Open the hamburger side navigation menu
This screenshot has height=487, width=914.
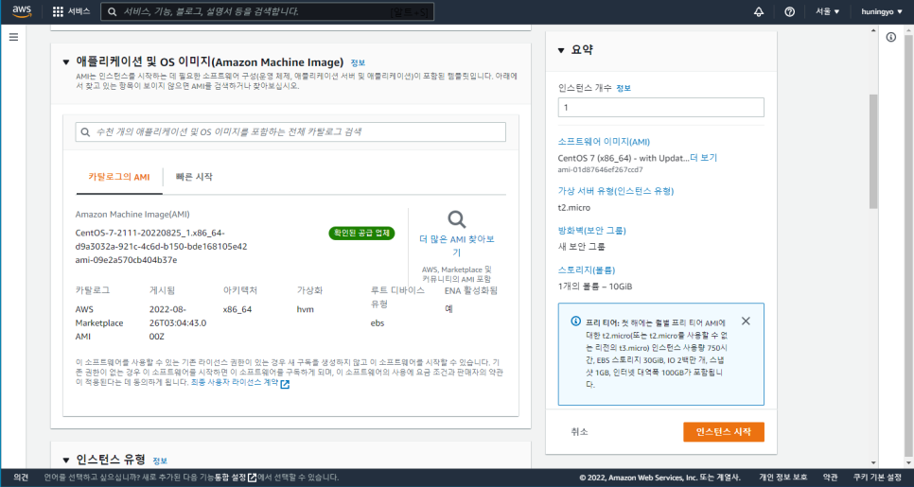[13, 37]
